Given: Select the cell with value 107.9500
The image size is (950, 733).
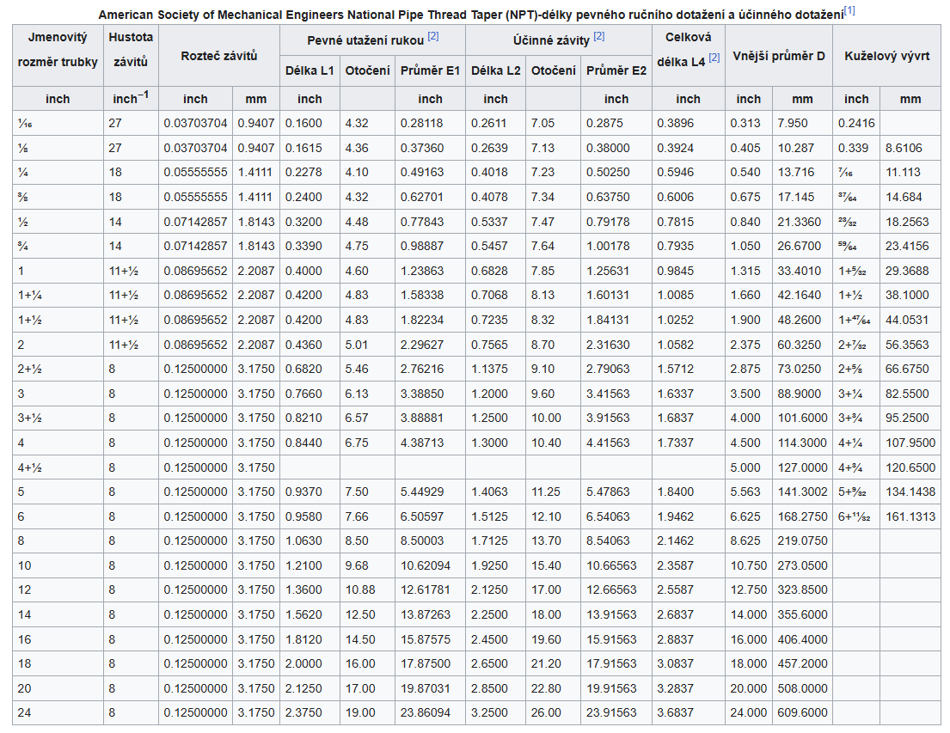Looking at the screenshot, I should click(x=910, y=443).
